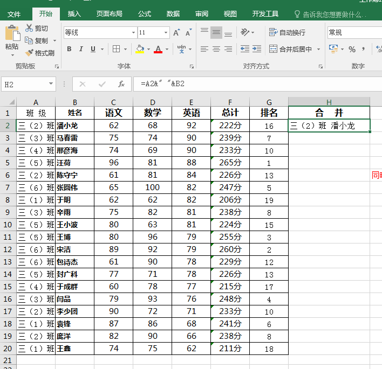This screenshot has height=369, width=382.
Task: Switch to the 数据 Data tab
Action: (173, 14)
